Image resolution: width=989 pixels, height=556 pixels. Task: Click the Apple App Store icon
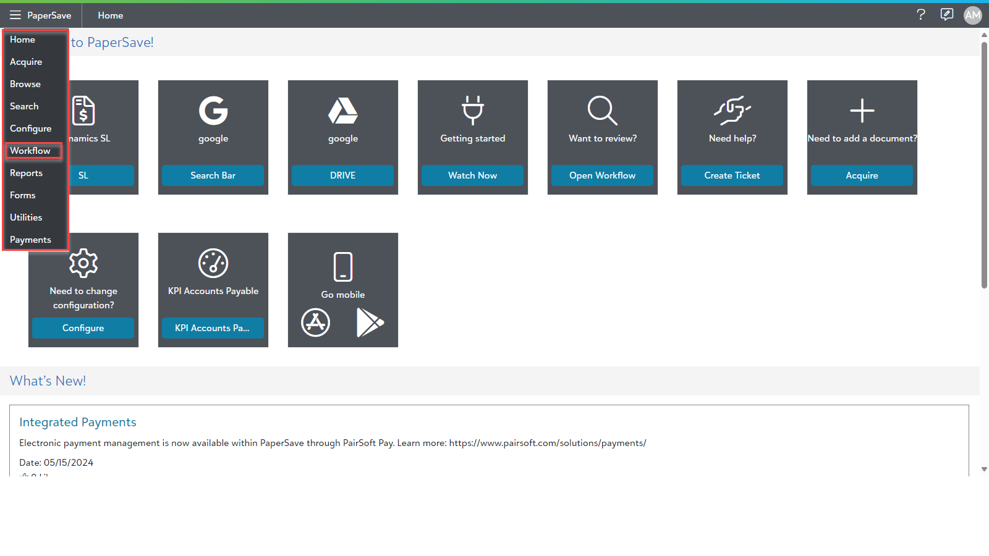tap(315, 322)
